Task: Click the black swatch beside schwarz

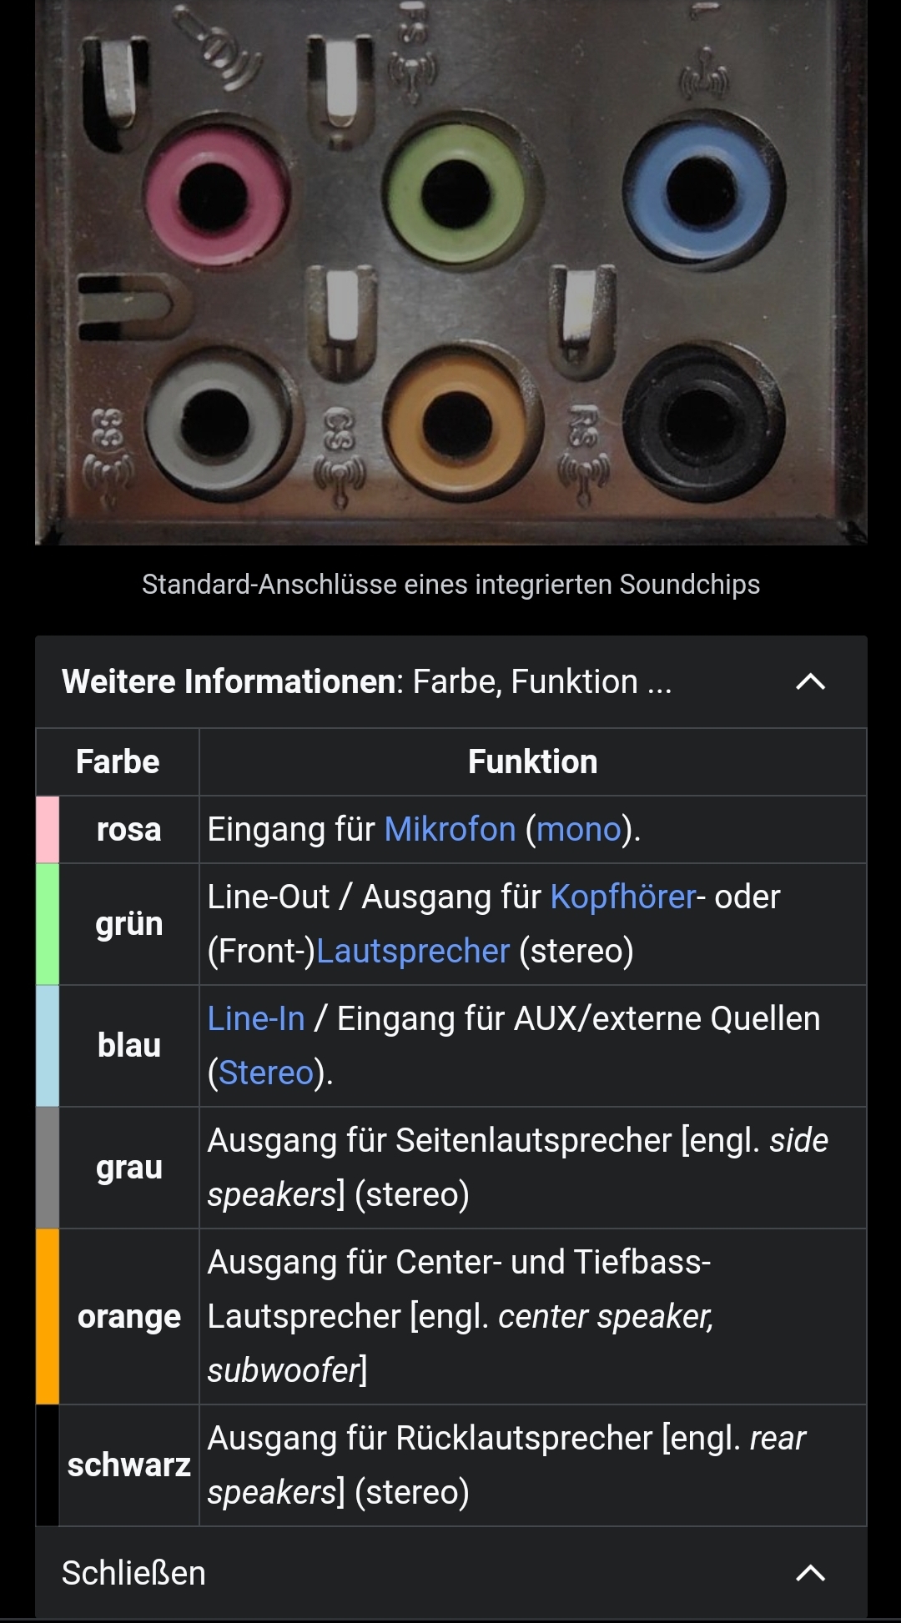Action: click(x=48, y=1465)
